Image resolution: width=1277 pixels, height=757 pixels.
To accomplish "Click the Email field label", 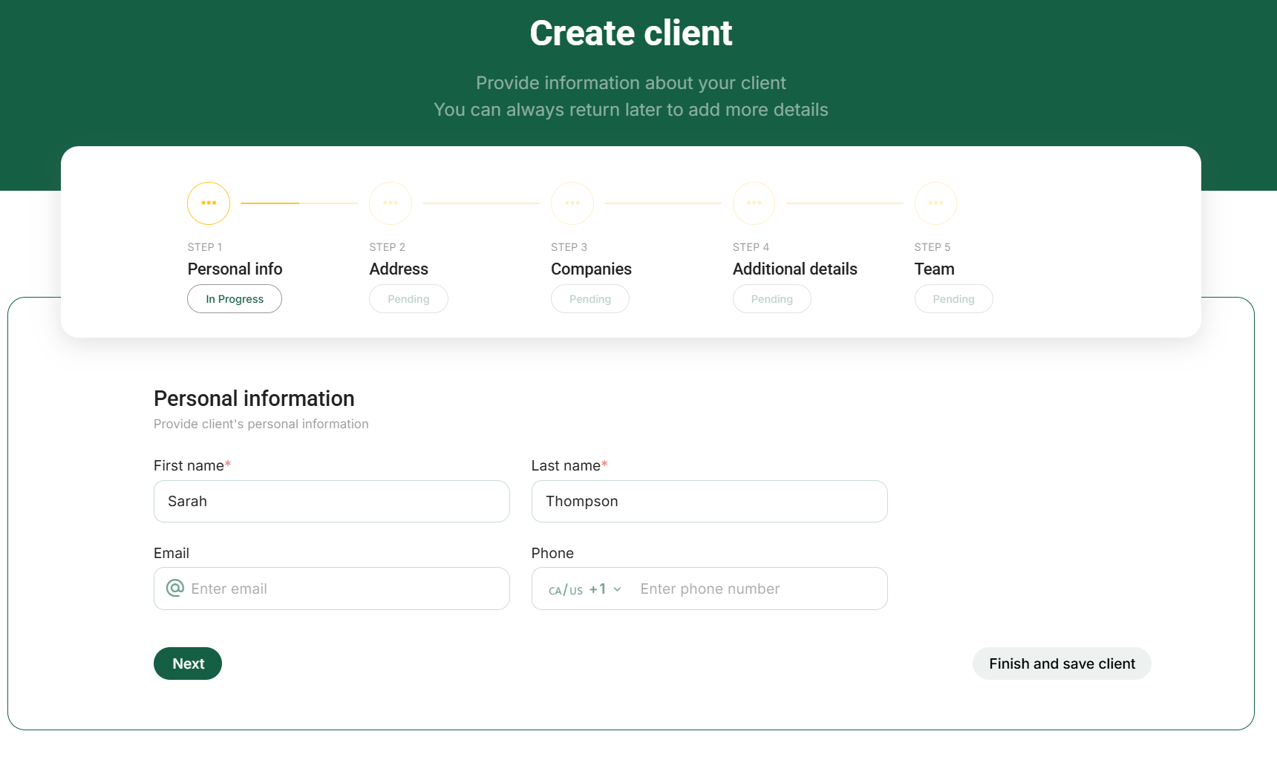I will (x=172, y=553).
